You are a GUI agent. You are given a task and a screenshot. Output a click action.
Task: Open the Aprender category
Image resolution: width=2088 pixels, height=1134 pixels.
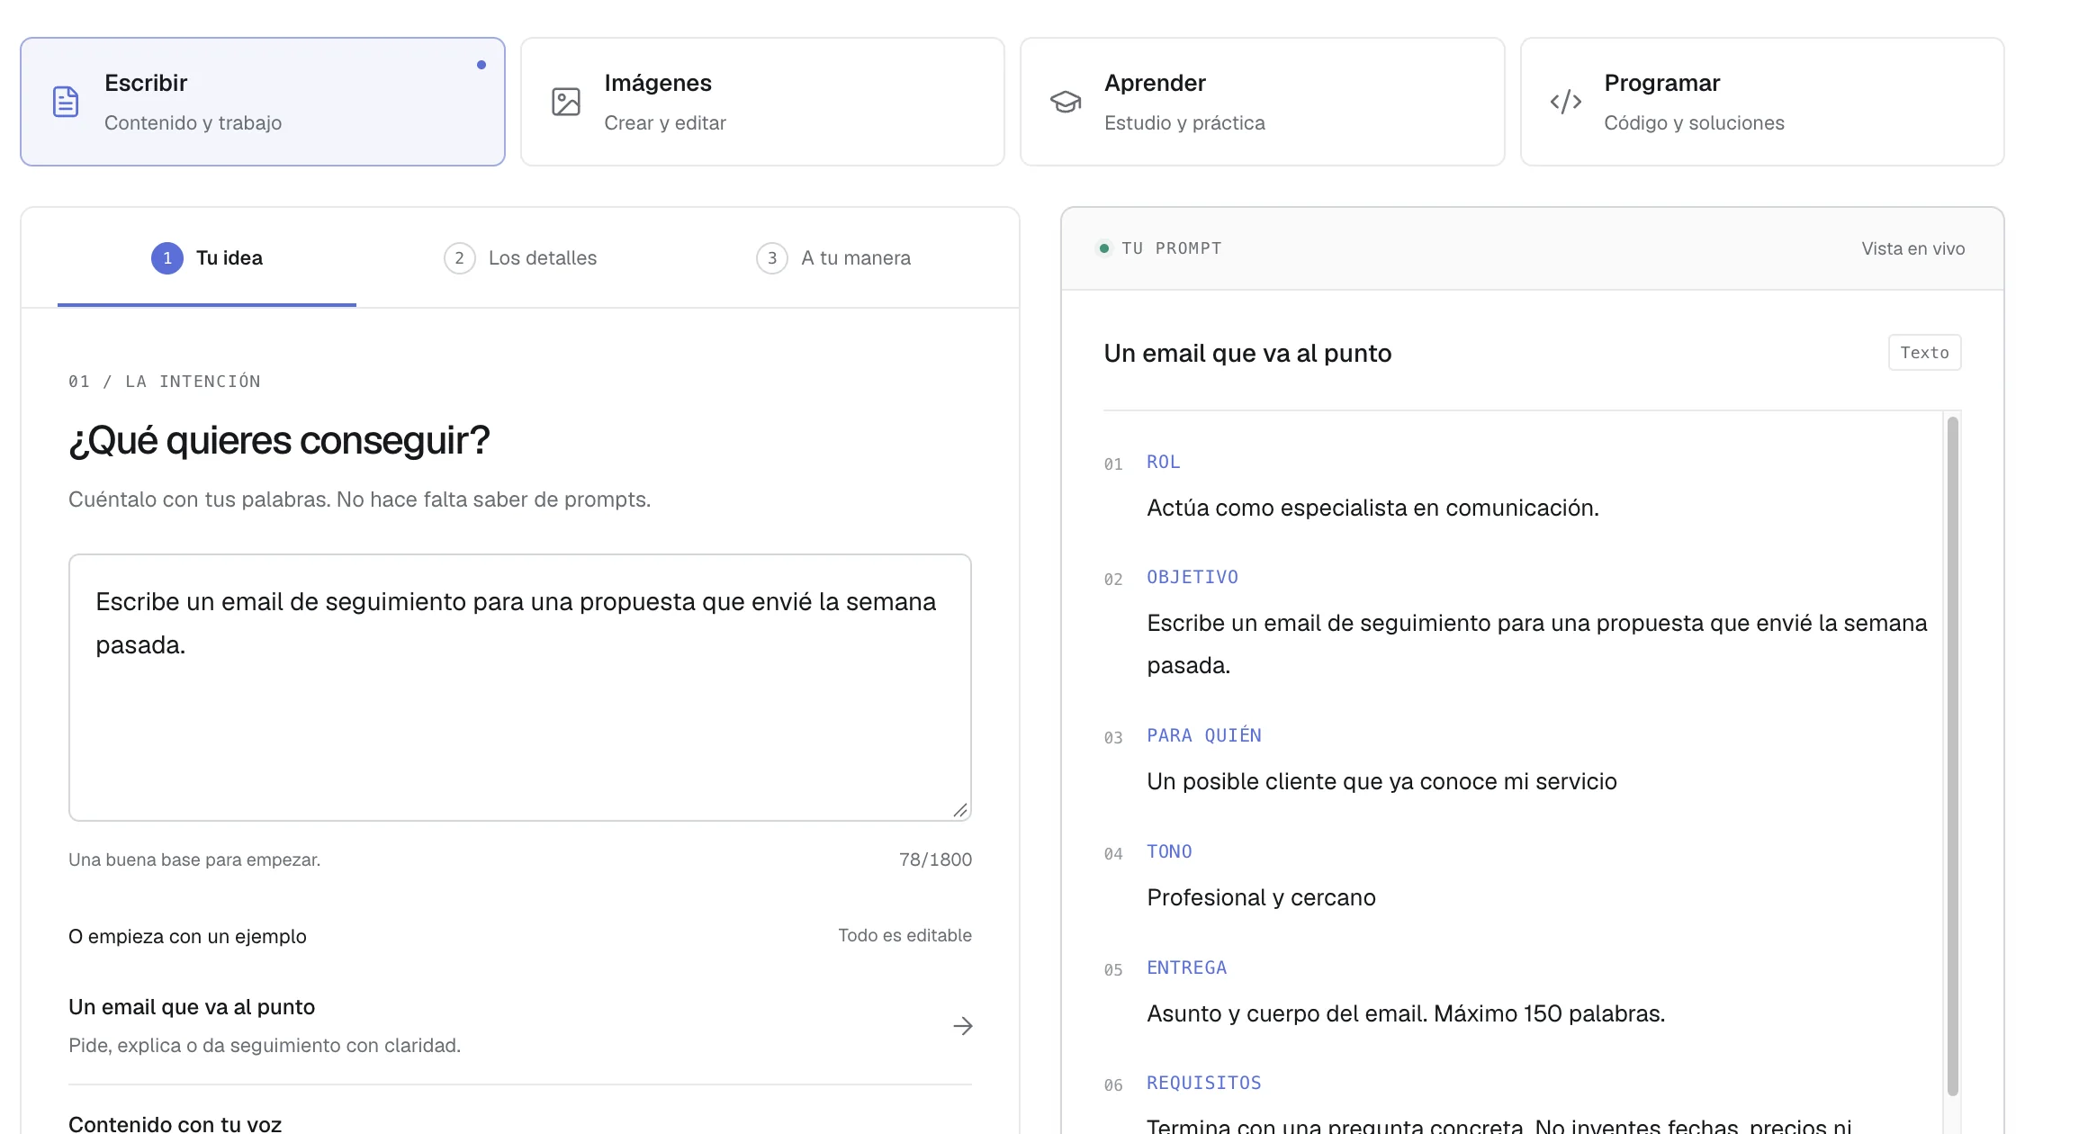[x=1263, y=102]
